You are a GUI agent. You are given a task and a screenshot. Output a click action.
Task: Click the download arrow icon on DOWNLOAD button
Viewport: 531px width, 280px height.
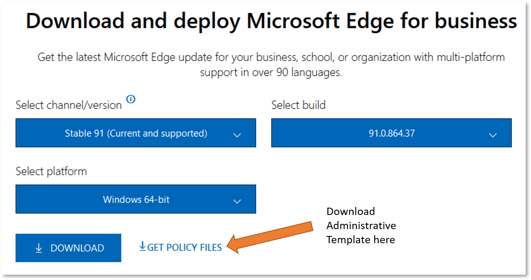pos(39,248)
